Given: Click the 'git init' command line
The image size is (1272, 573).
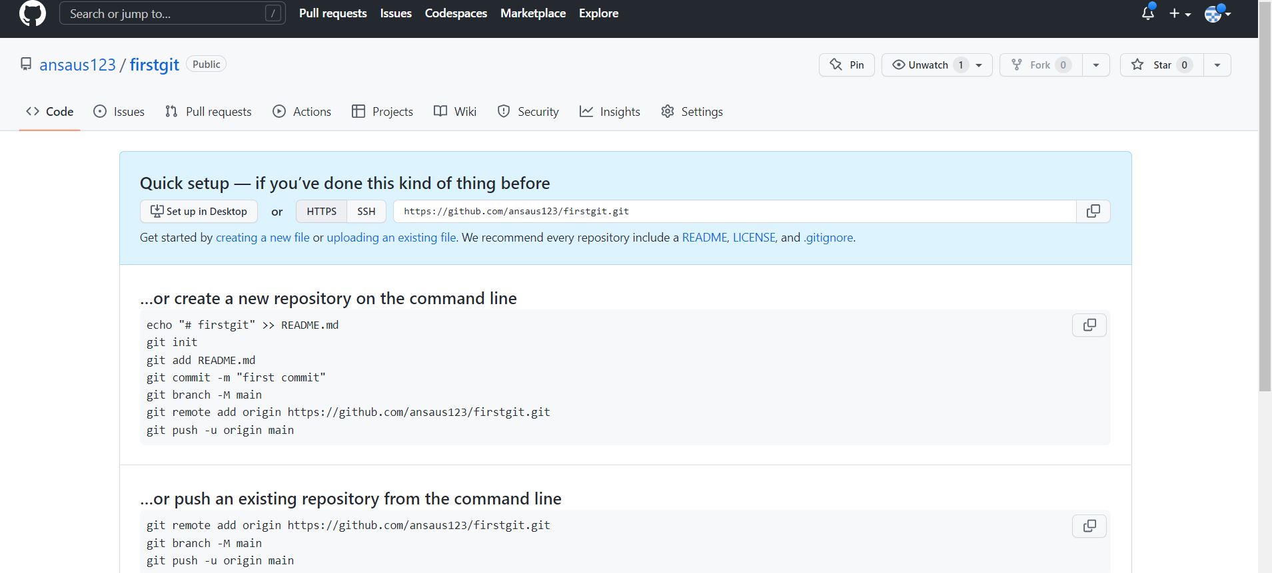Looking at the screenshot, I should point(172,342).
